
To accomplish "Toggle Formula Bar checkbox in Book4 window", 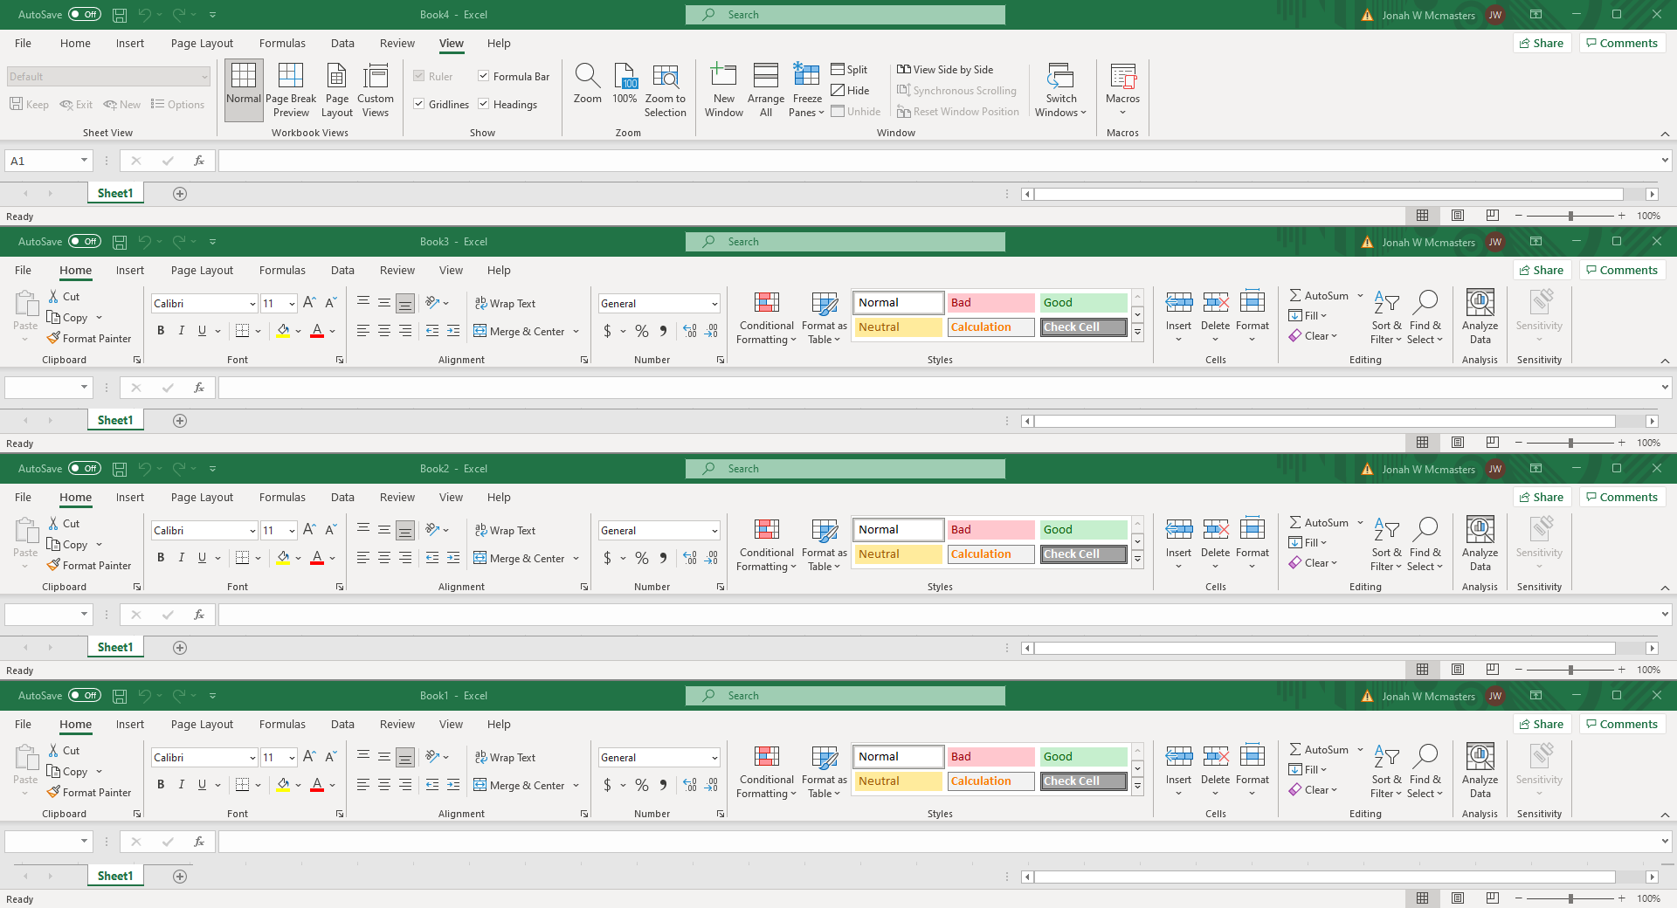I will tap(484, 77).
